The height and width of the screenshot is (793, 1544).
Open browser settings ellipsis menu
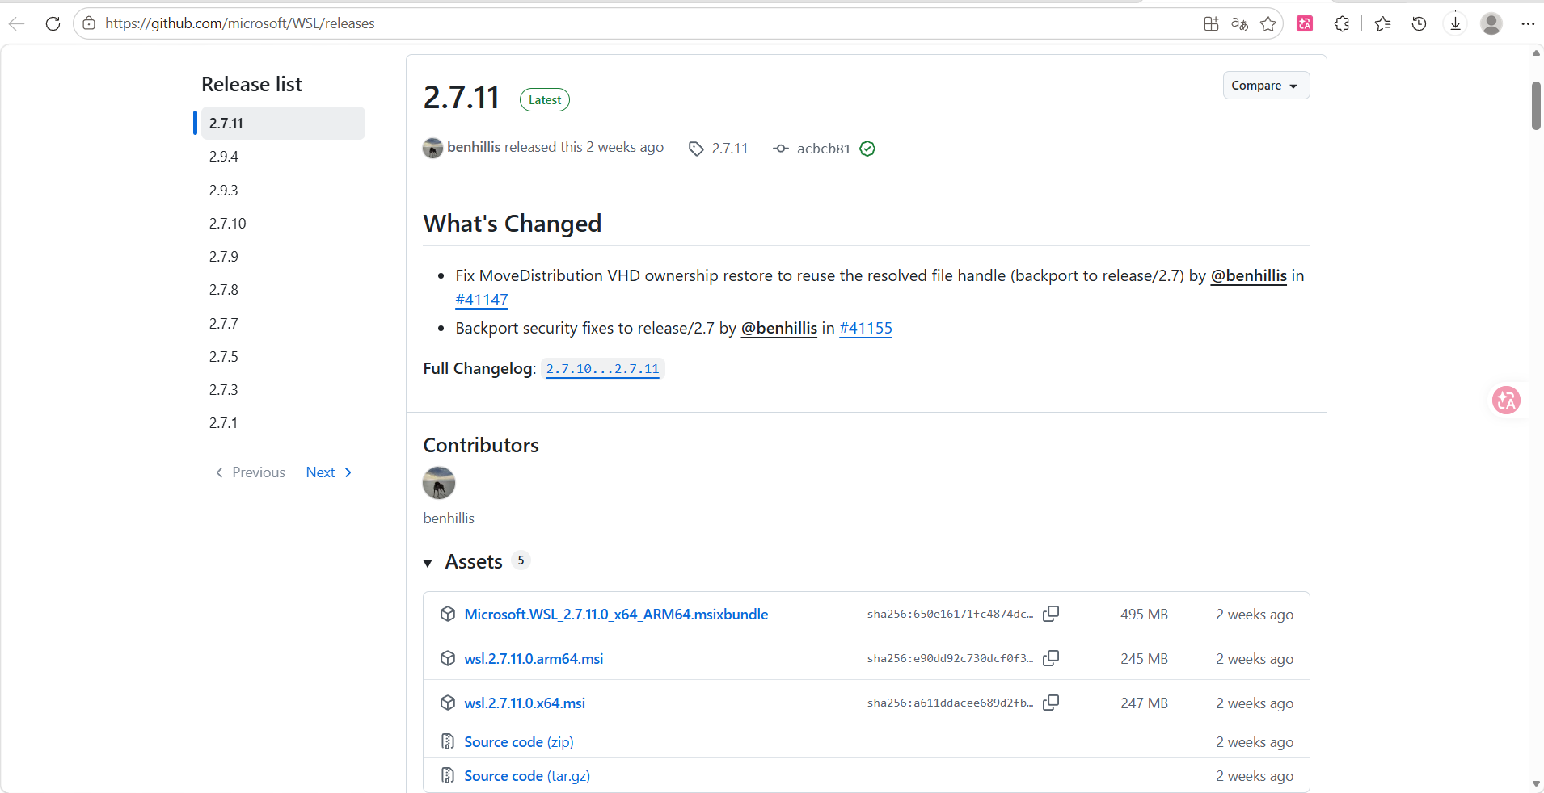pyautogui.click(x=1528, y=23)
